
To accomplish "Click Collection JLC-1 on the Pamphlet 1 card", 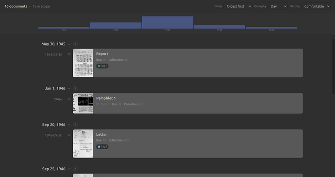I will 135,104.
